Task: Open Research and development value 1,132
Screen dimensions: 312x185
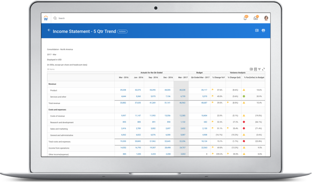Action: pos(183,122)
